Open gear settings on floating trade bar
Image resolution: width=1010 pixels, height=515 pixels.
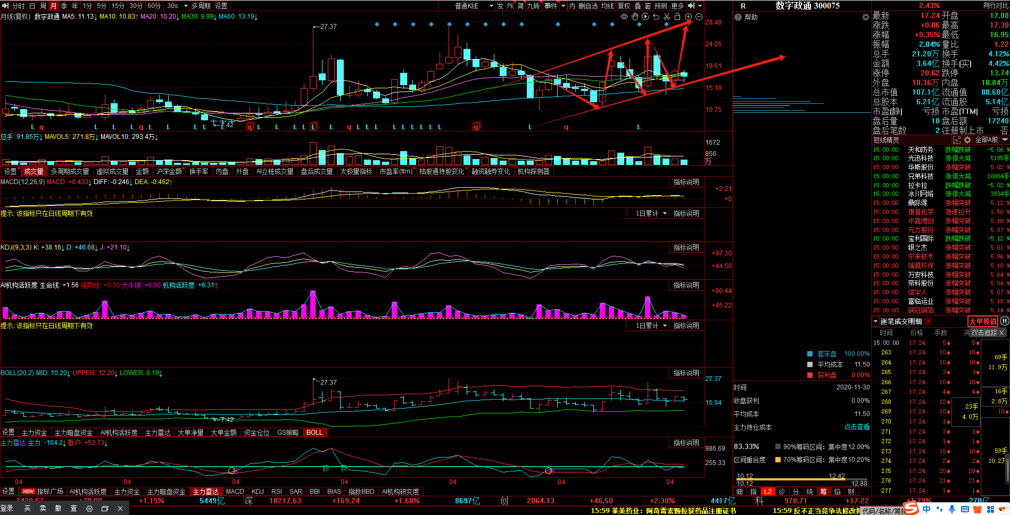[x=89, y=509]
